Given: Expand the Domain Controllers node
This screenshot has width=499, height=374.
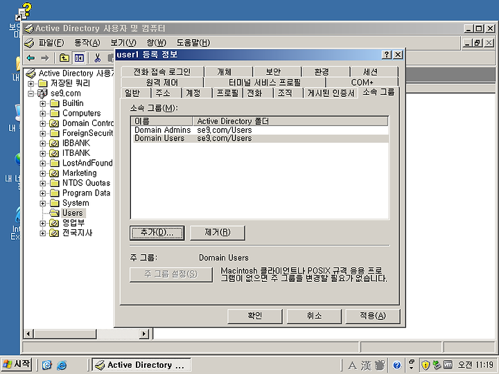Looking at the screenshot, I should pyautogui.click(x=43, y=123).
